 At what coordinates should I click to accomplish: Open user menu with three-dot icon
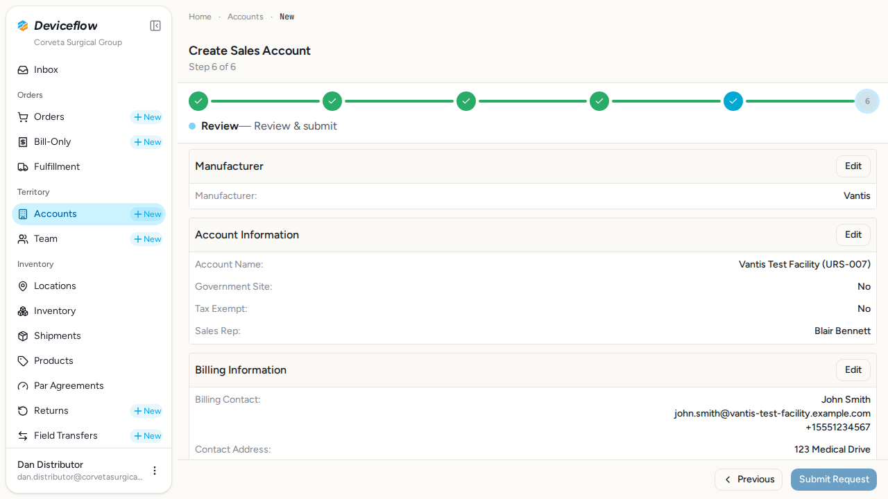click(155, 471)
